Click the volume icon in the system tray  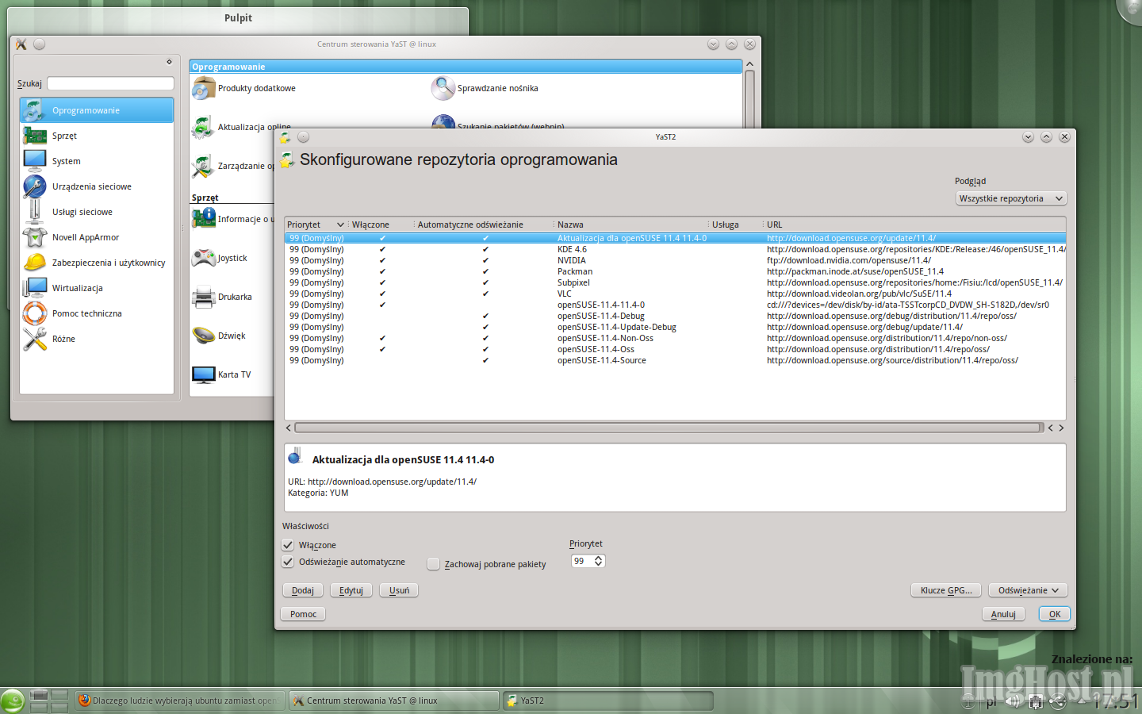click(x=1014, y=701)
